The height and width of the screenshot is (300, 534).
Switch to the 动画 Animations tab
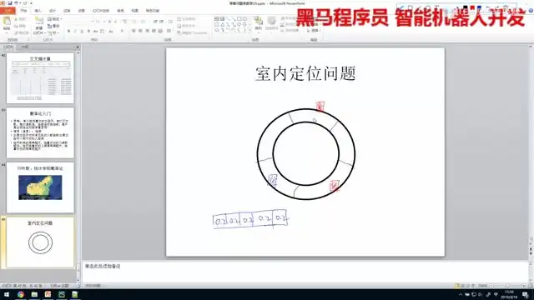click(x=82, y=11)
